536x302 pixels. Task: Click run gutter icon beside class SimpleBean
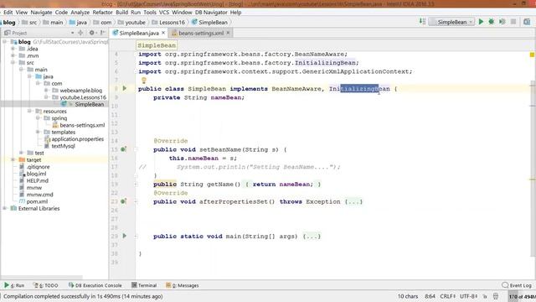pos(125,88)
